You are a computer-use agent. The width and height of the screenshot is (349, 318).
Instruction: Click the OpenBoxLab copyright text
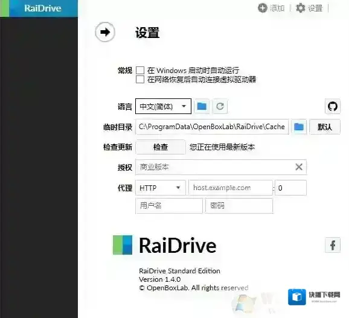pyautogui.click(x=194, y=288)
